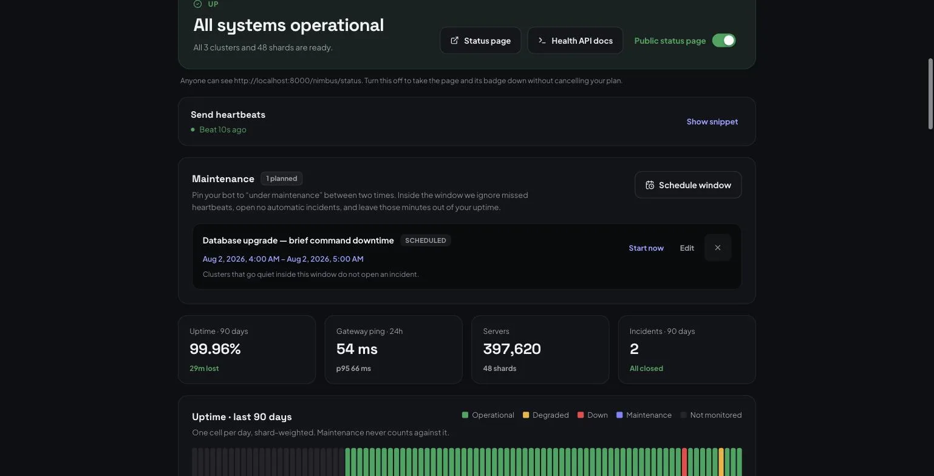The image size is (934, 476).
Task: Click the dark Not monitored legend swatch
Action: [683, 415]
